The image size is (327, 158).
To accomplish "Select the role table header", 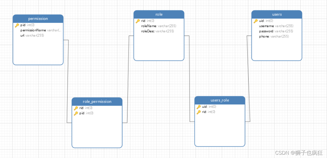I will click(x=159, y=14).
